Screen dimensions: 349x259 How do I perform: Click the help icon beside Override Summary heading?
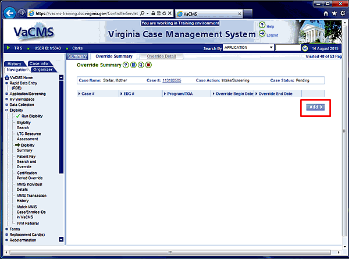[x=125, y=65]
